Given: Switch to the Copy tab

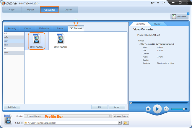Looking at the screenshot, I should pyautogui.click(x=12, y=10).
